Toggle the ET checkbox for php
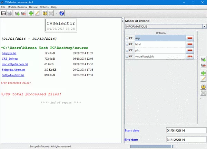 click(127, 50)
